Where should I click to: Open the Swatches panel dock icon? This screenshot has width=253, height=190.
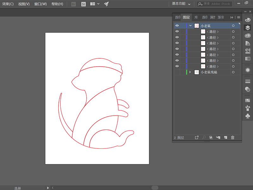(x=248, y=100)
